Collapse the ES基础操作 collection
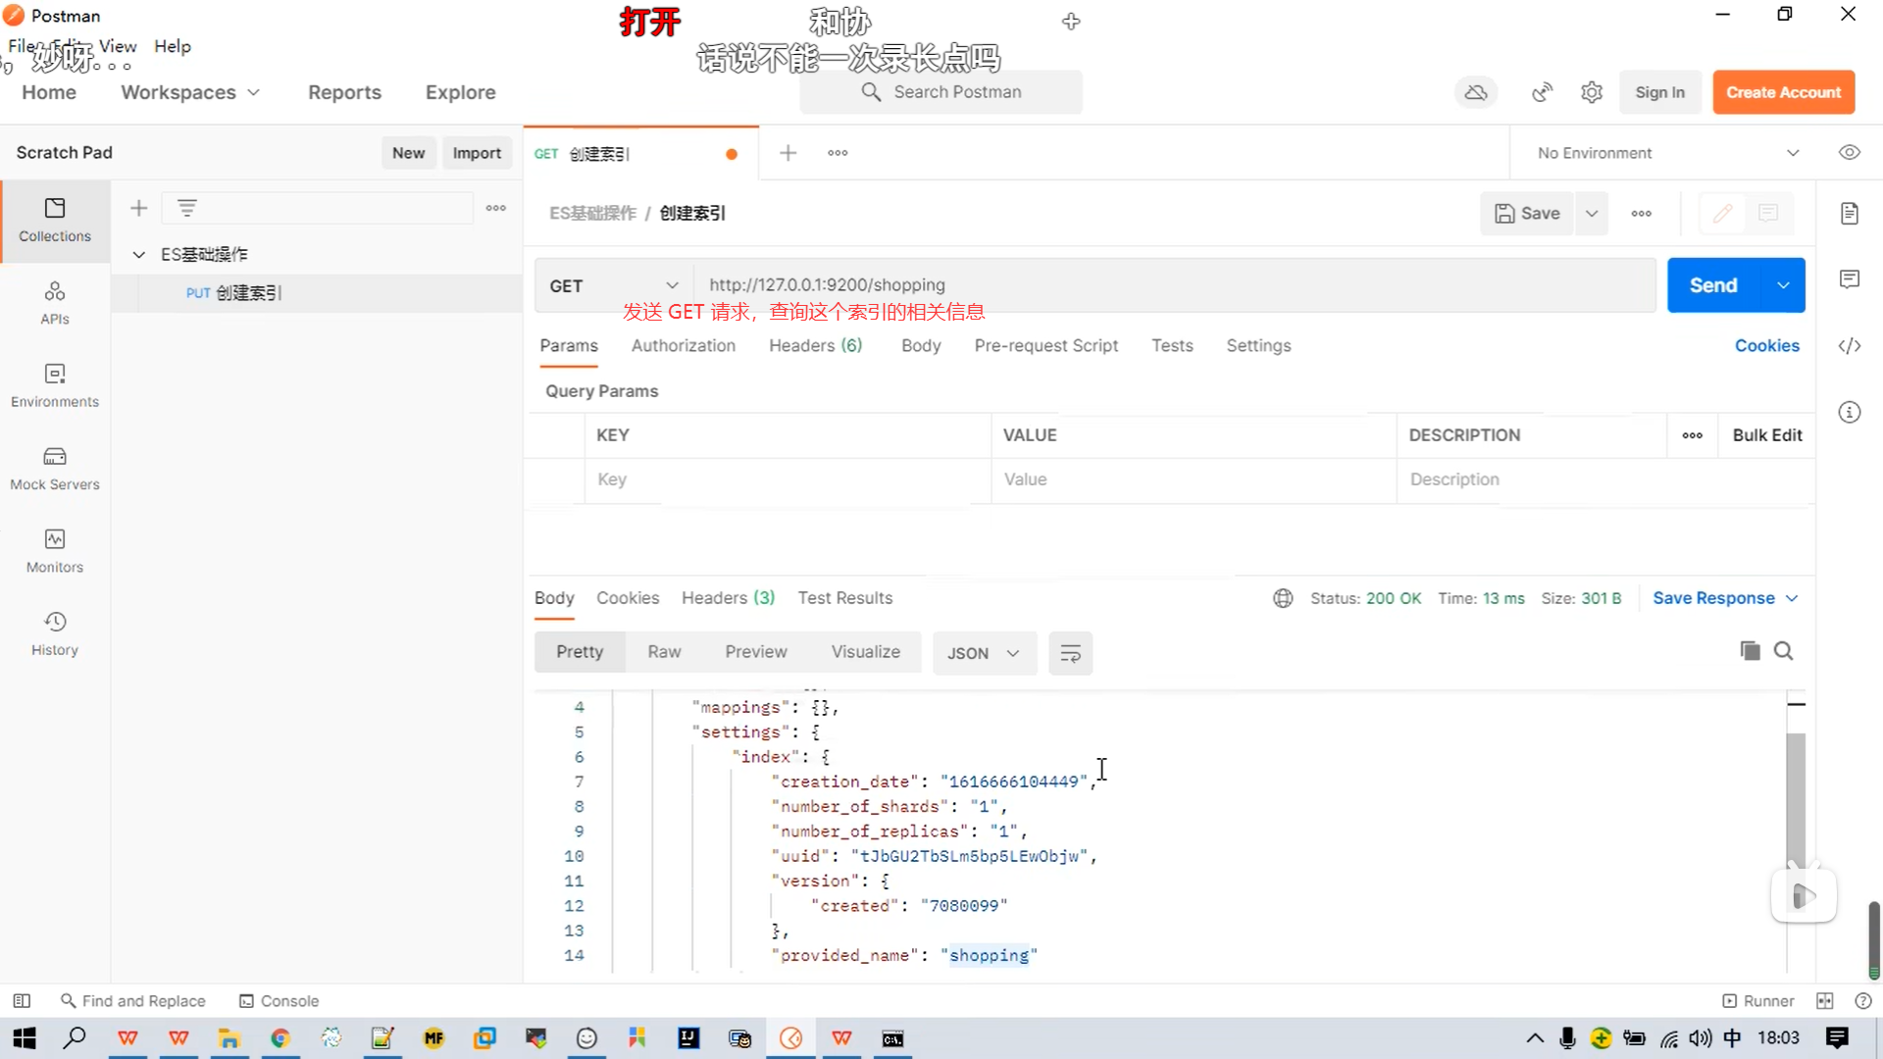The width and height of the screenshot is (1883, 1059). click(x=139, y=255)
